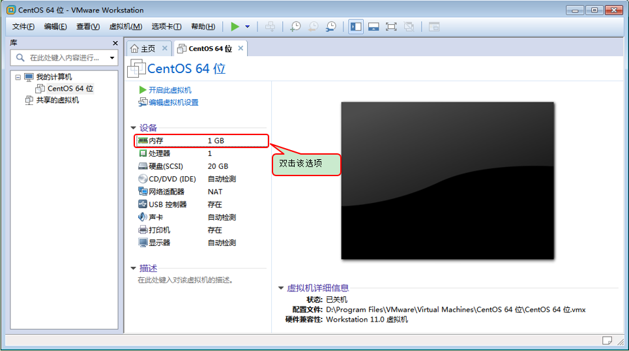The height and width of the screenshot is (351, 629).
Task: Collapse the 我的计算机 tree node
Action: point(18,77)
